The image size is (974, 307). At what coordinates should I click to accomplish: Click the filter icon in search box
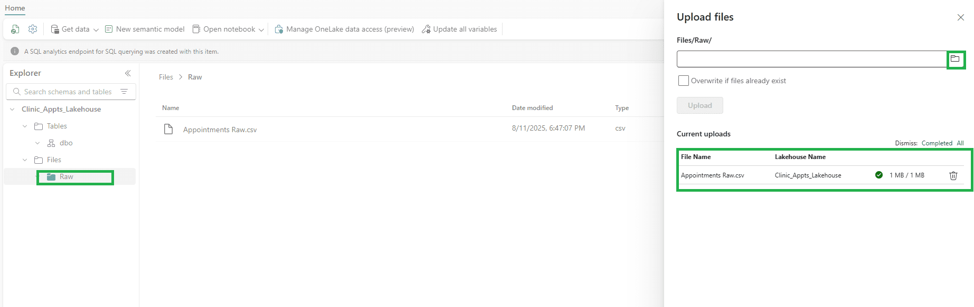(125, 92)
